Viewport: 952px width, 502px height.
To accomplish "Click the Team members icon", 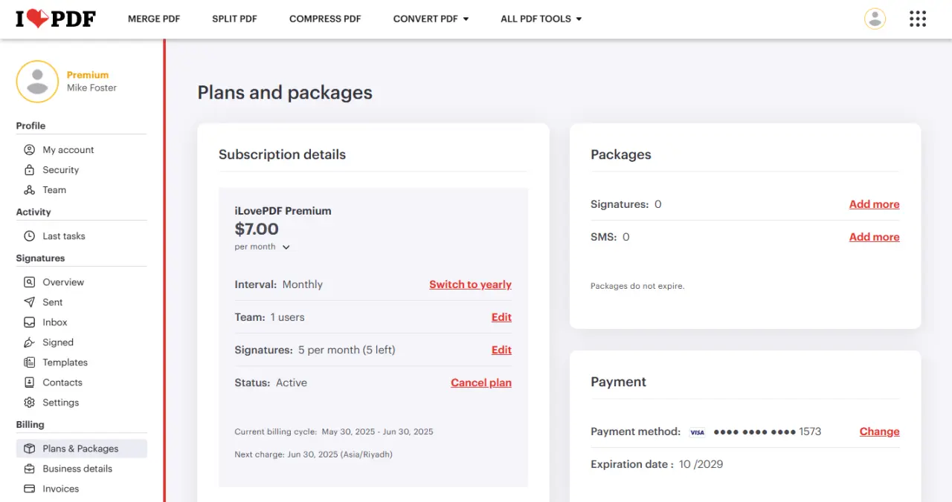I will [x=30, y=190].
